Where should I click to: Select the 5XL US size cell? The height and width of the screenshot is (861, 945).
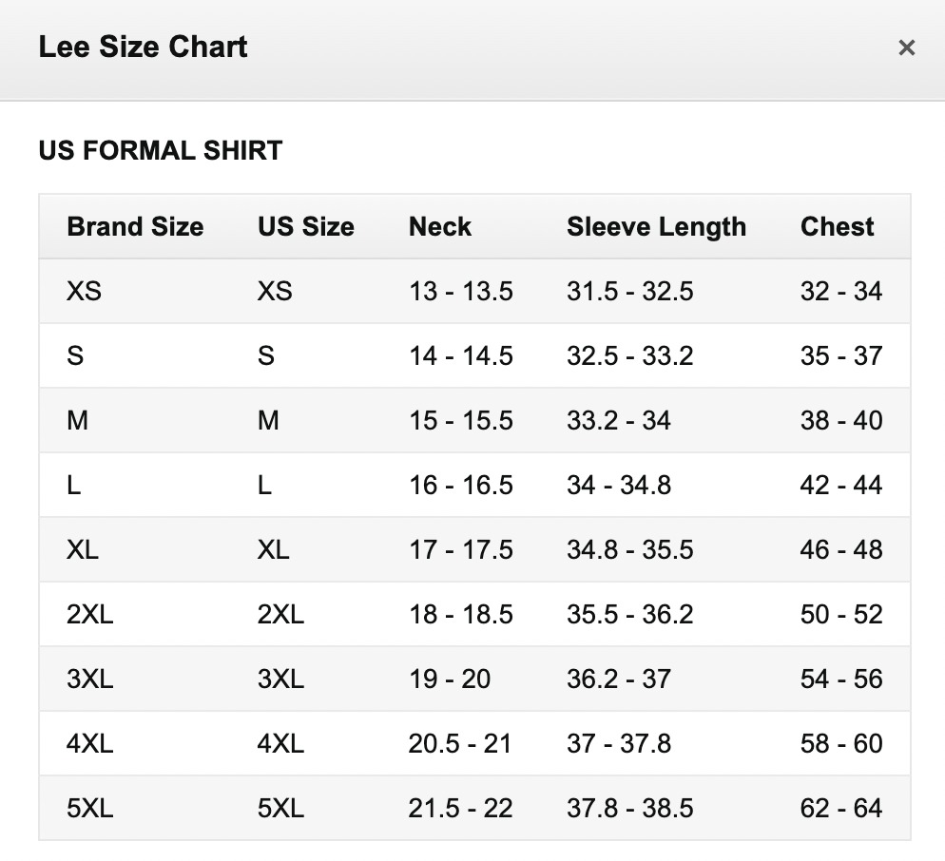[280, 808]
